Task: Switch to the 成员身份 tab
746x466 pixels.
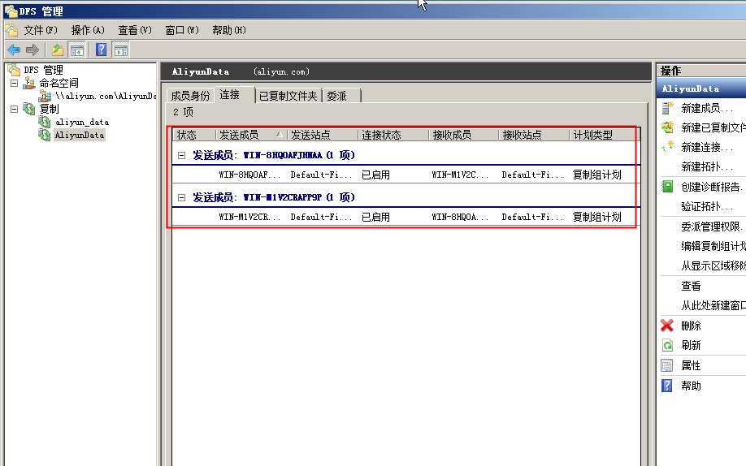Action: (190, 96)
